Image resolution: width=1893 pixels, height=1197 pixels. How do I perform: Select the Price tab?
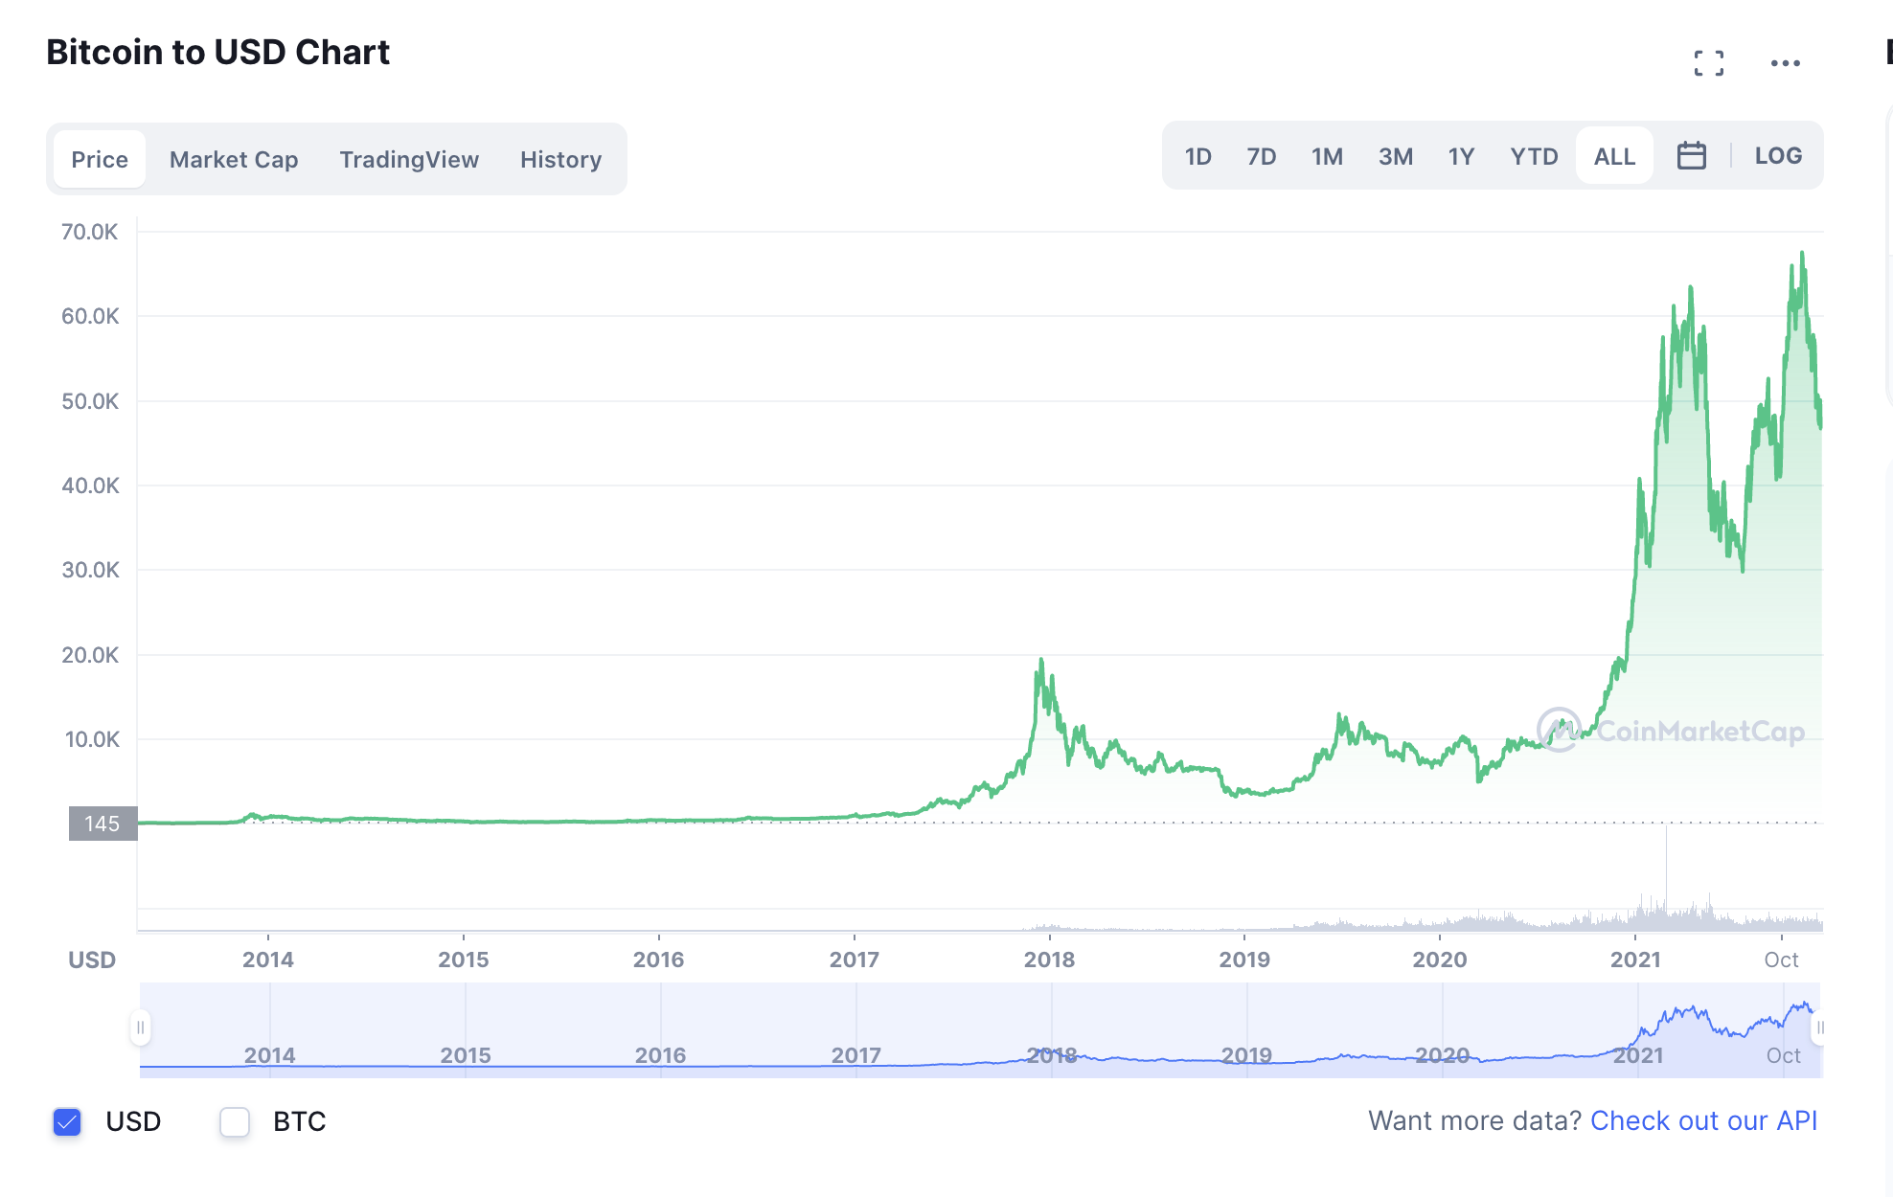click(x=100, y=159)
